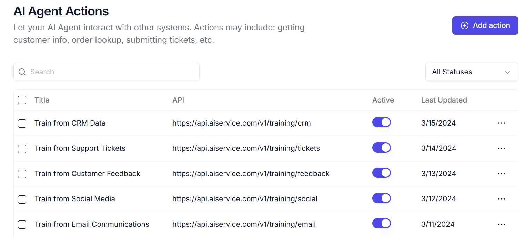
Task: Check the select-all checkbox in the header
Action: [22, 100]
